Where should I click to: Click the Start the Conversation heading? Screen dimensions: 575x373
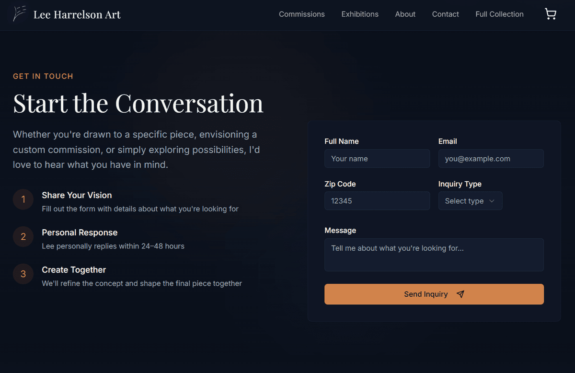coord(138,103)
